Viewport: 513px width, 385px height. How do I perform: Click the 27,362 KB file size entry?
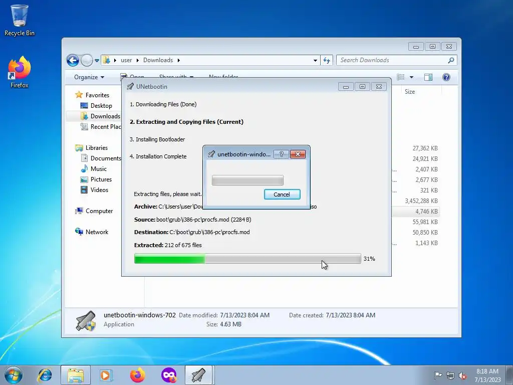pyautogui.click(x=425, y=148)
